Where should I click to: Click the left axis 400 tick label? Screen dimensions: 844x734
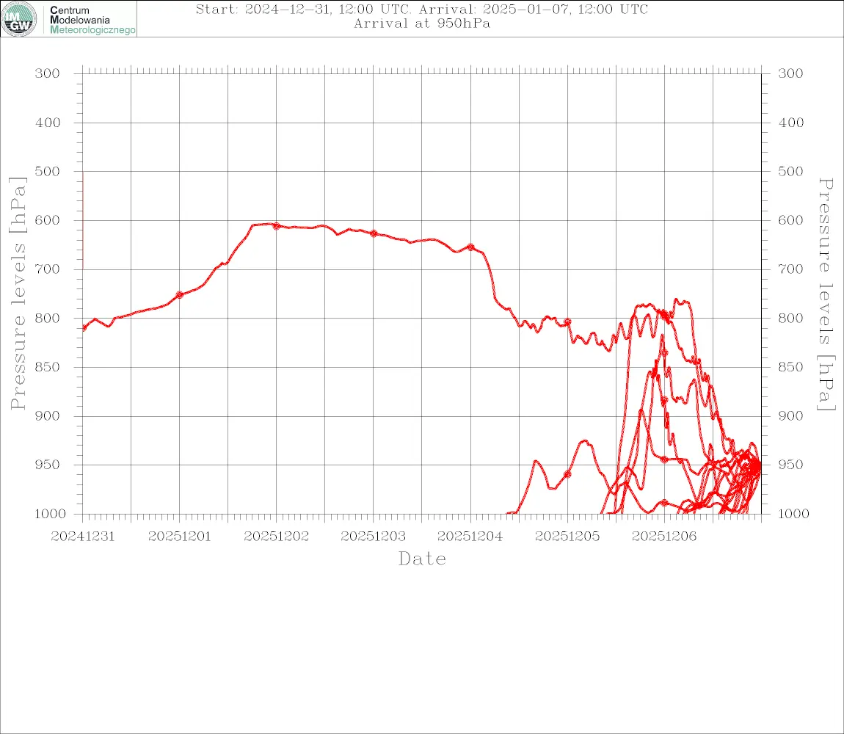pyautogui.click(x=48, y=123)
